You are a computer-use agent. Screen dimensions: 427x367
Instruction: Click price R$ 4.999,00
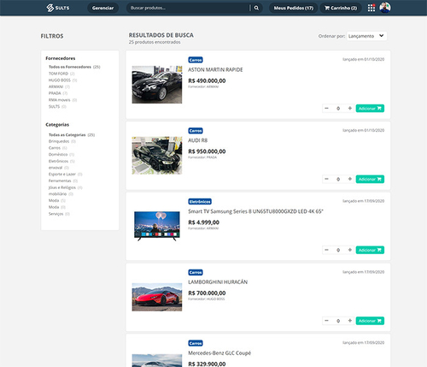coord(204,222)
